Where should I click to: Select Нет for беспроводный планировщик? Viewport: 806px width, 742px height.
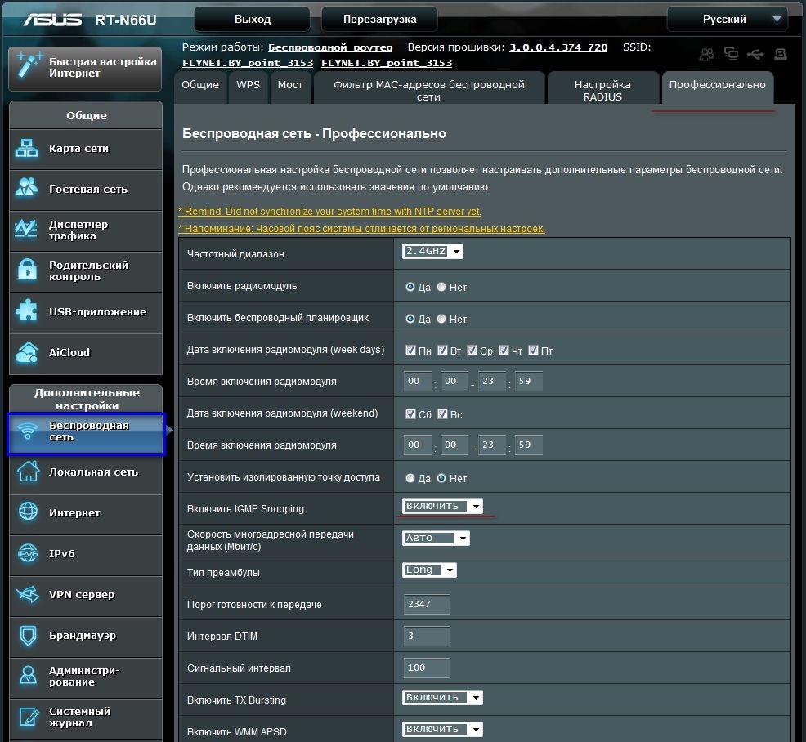(441, 319)
